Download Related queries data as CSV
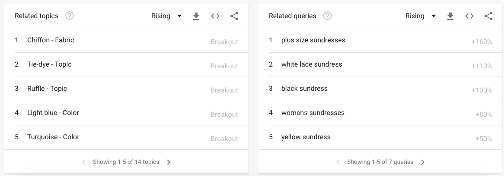504x176 pixels. (450, 16)
